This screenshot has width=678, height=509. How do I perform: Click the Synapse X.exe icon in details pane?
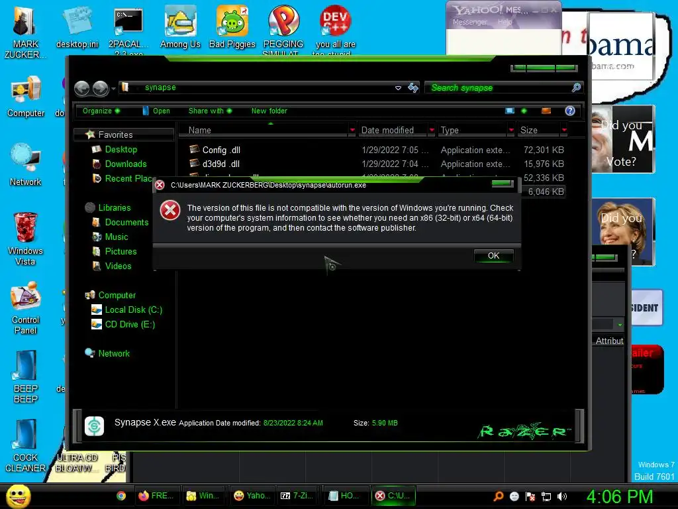click(x=94, y=426)
